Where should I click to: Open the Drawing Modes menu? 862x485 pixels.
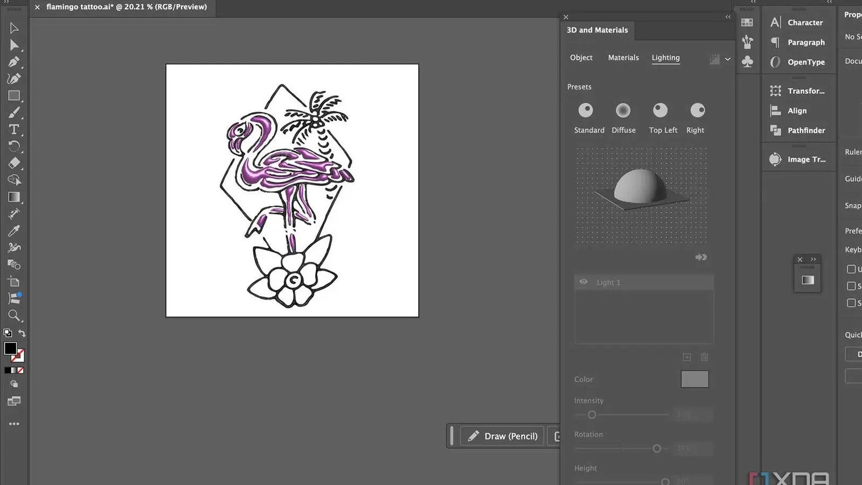[x=14, y=384]
